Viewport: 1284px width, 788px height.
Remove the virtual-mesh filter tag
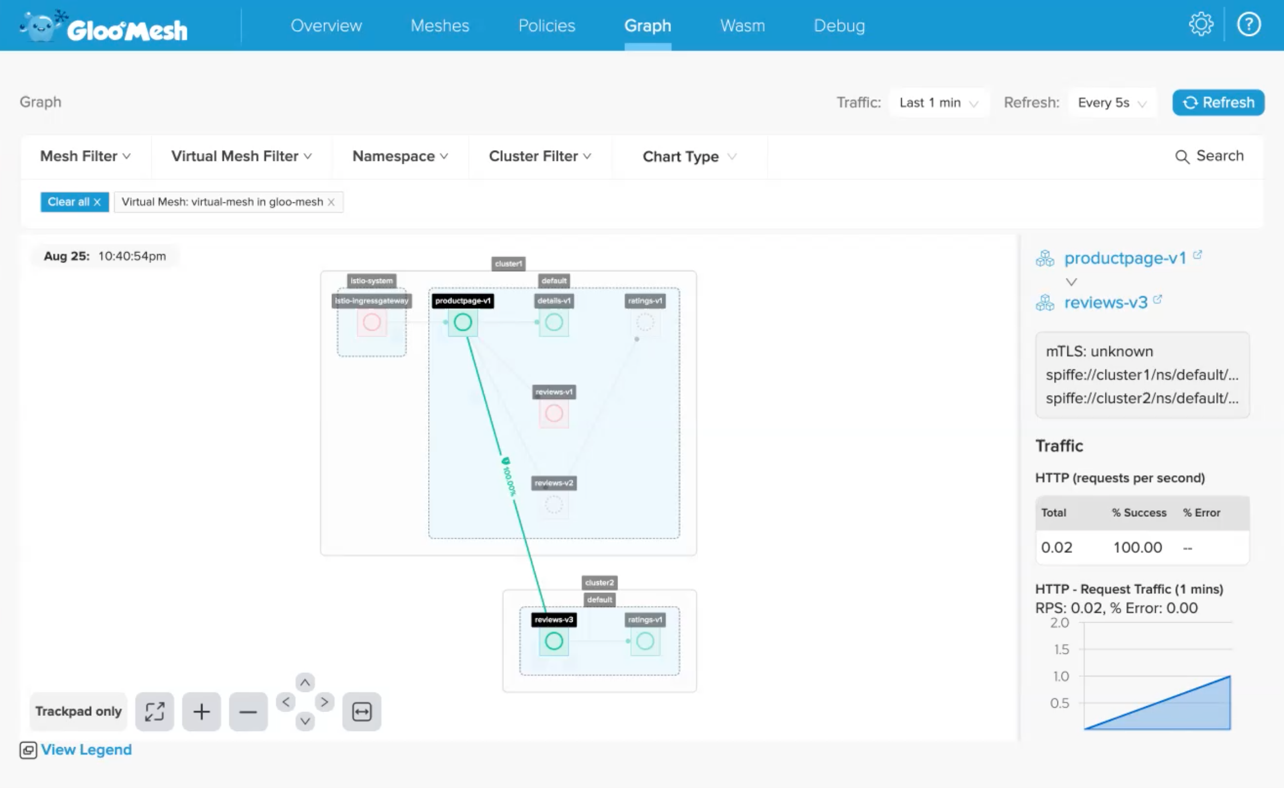point(331,202)
